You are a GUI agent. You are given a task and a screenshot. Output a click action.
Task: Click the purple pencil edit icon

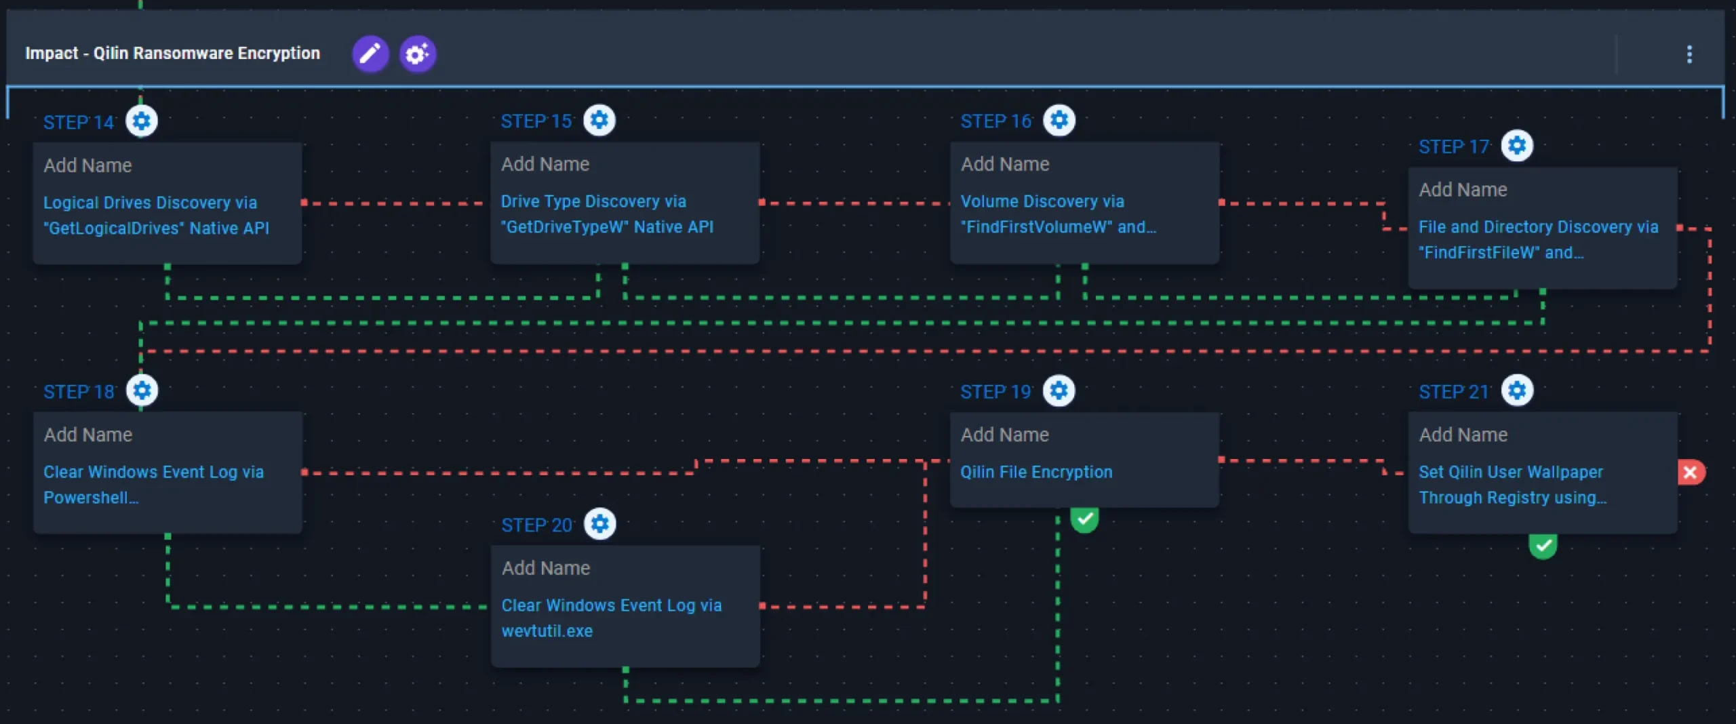[370, 54]
